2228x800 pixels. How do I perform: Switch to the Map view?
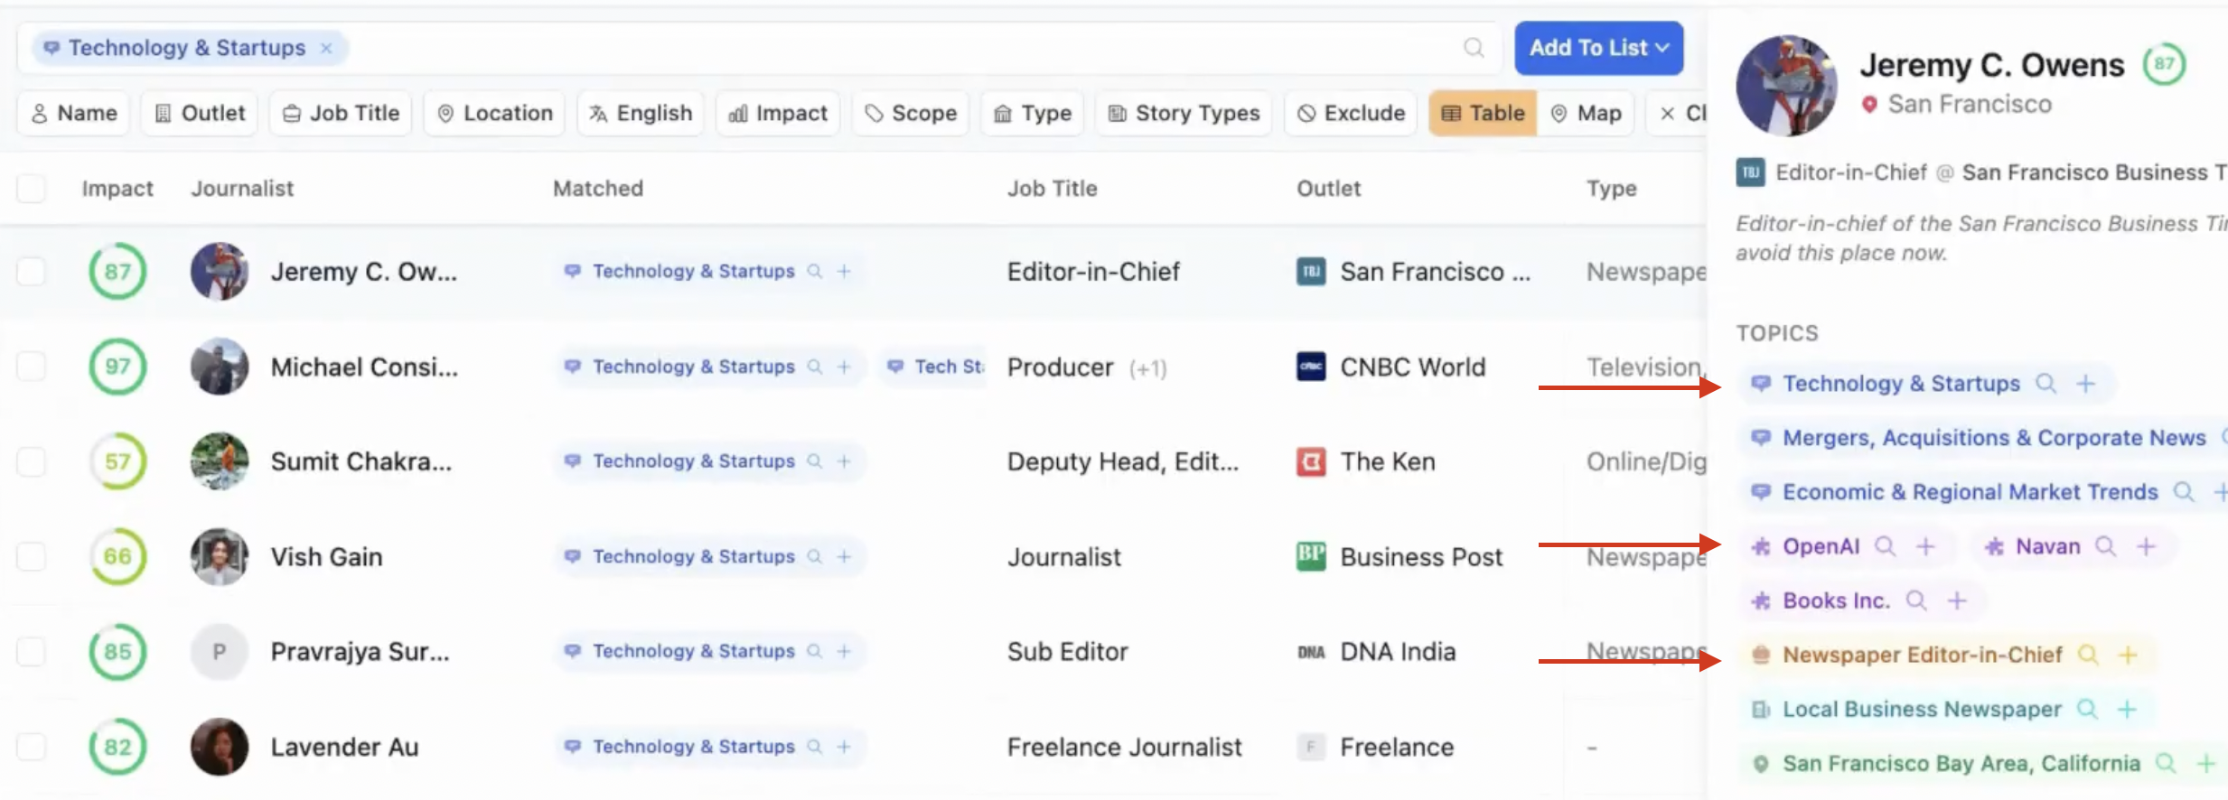click(x=1587, y=113)
